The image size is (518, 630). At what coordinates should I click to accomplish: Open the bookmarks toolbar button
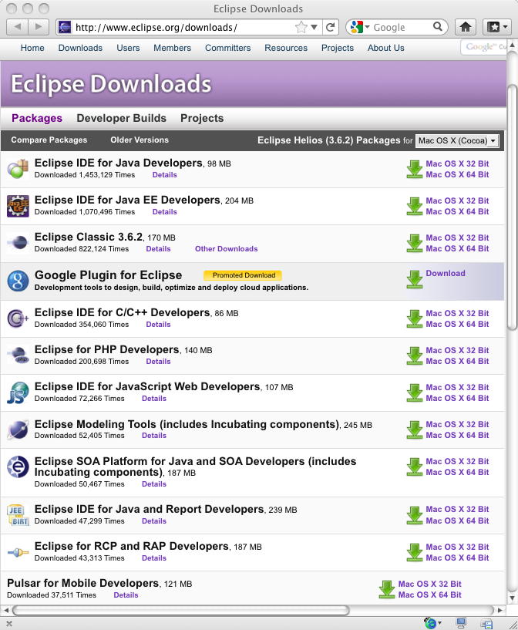click(x=496, y=27)
